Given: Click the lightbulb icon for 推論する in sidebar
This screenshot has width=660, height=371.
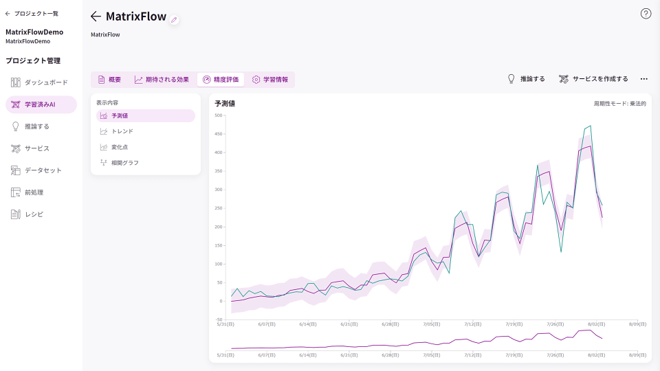Looking at the screenshot, I should click(x=16, y=126).
